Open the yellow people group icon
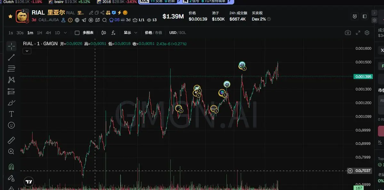The width and height of the screenshot is (384, 190). [108, 13]
